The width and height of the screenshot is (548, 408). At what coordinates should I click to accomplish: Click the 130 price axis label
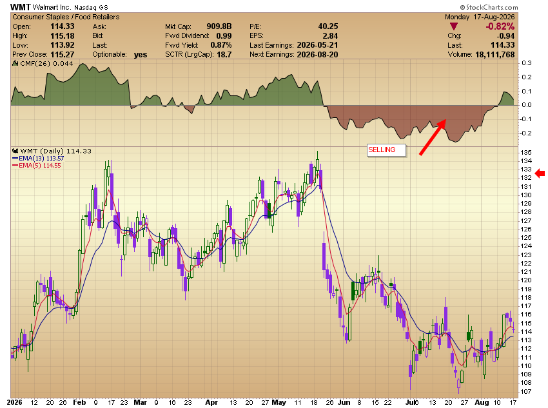coord(526,195)
